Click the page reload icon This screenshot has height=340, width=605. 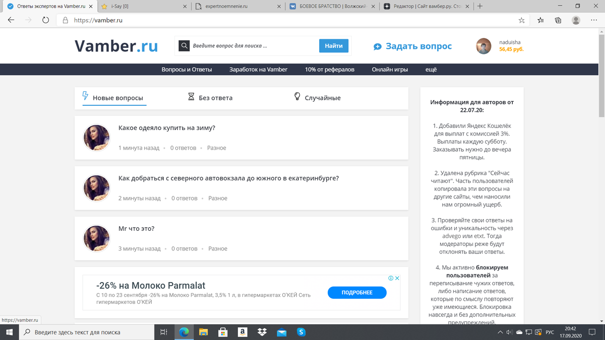[x=46, y=20]
